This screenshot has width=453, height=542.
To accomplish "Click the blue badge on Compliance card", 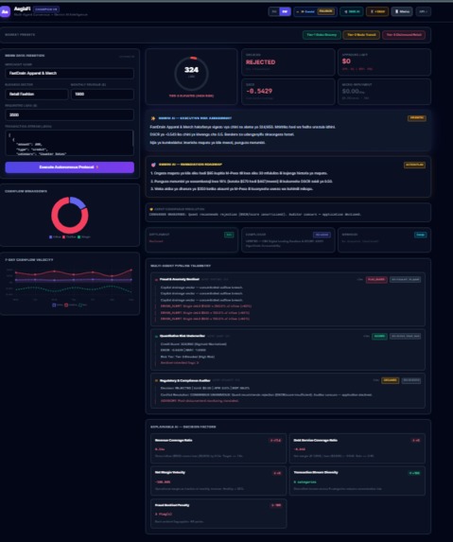I will click(322, 235).
